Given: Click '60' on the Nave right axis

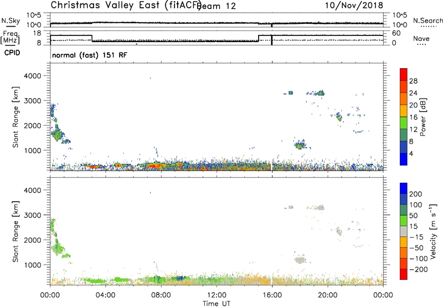Looking at the screenshot, I should [396, 33].
